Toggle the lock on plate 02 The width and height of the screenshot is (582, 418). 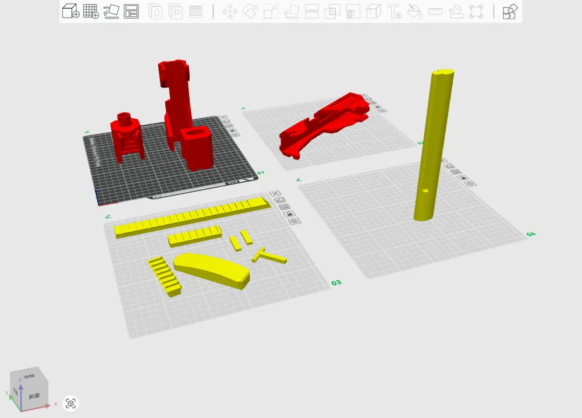pos(377,107)
